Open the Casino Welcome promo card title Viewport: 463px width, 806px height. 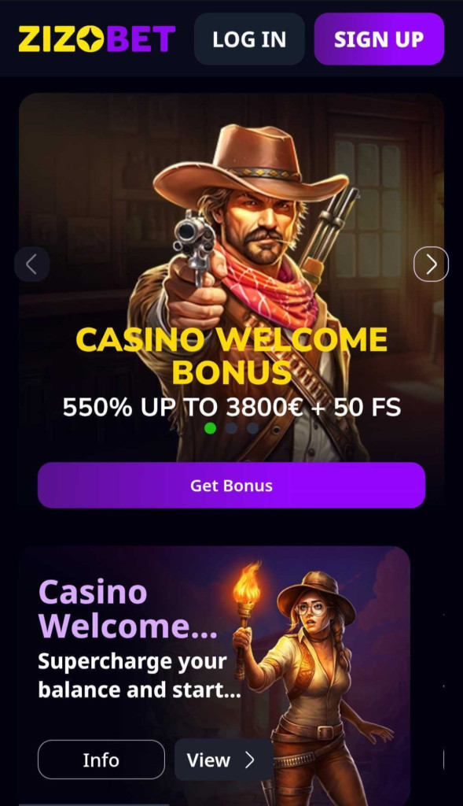coord(128,608)
